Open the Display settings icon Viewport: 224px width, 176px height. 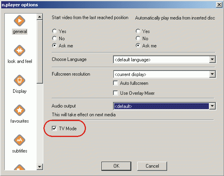[19, 80]
